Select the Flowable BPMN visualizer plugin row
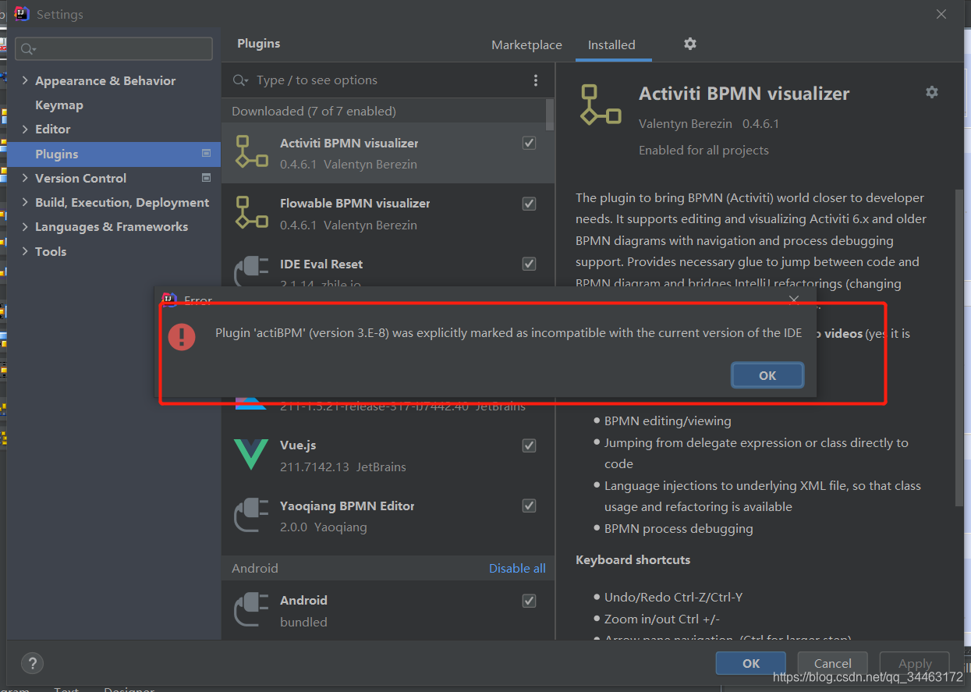The image size is (971, 692). click(388, 213)
